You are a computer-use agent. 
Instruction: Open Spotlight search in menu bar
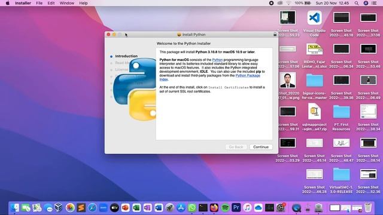(x=357, y=3)
